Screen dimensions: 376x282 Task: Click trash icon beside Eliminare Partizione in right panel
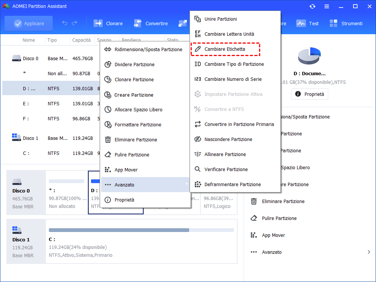pyautogui.click(x=254, y=201)
